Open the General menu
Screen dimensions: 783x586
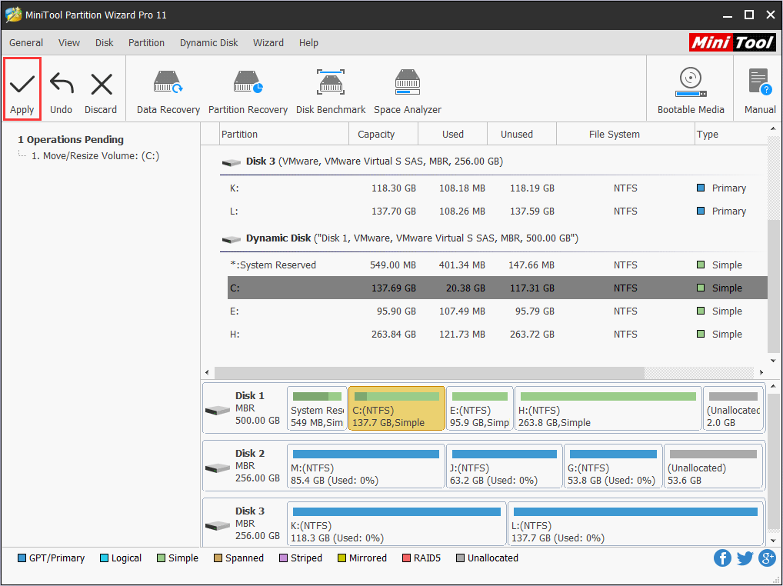click(26, 43)
